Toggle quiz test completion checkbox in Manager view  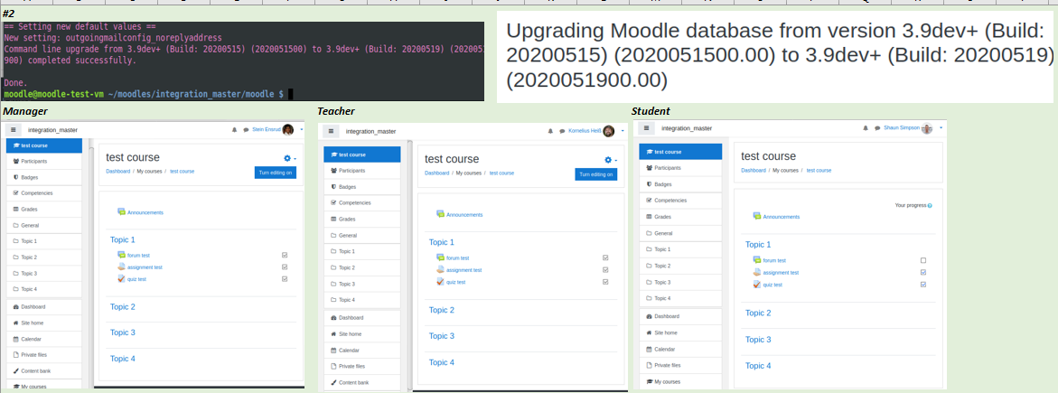pos(285,278)
